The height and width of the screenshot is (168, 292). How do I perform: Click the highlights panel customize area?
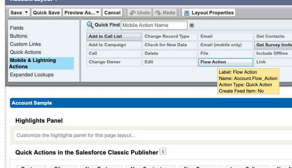(153, 135)
